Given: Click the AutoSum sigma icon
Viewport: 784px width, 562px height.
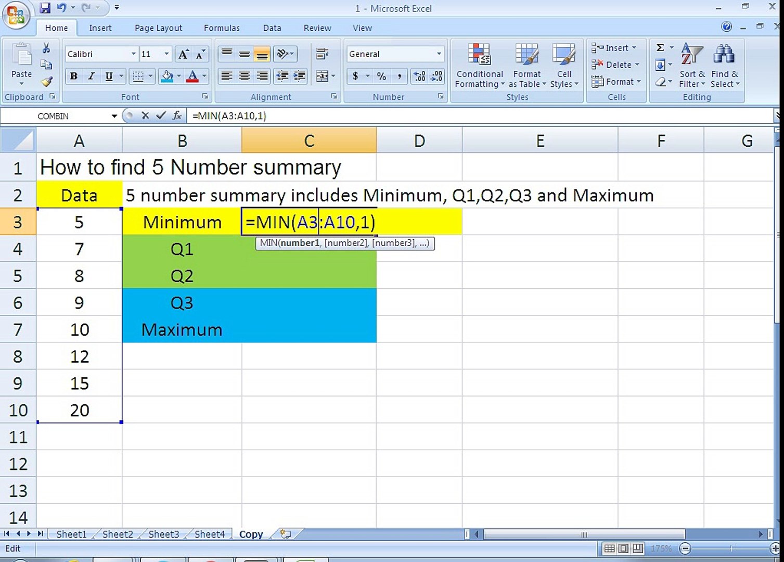Looking at the screenshot, I should (660, 48).
